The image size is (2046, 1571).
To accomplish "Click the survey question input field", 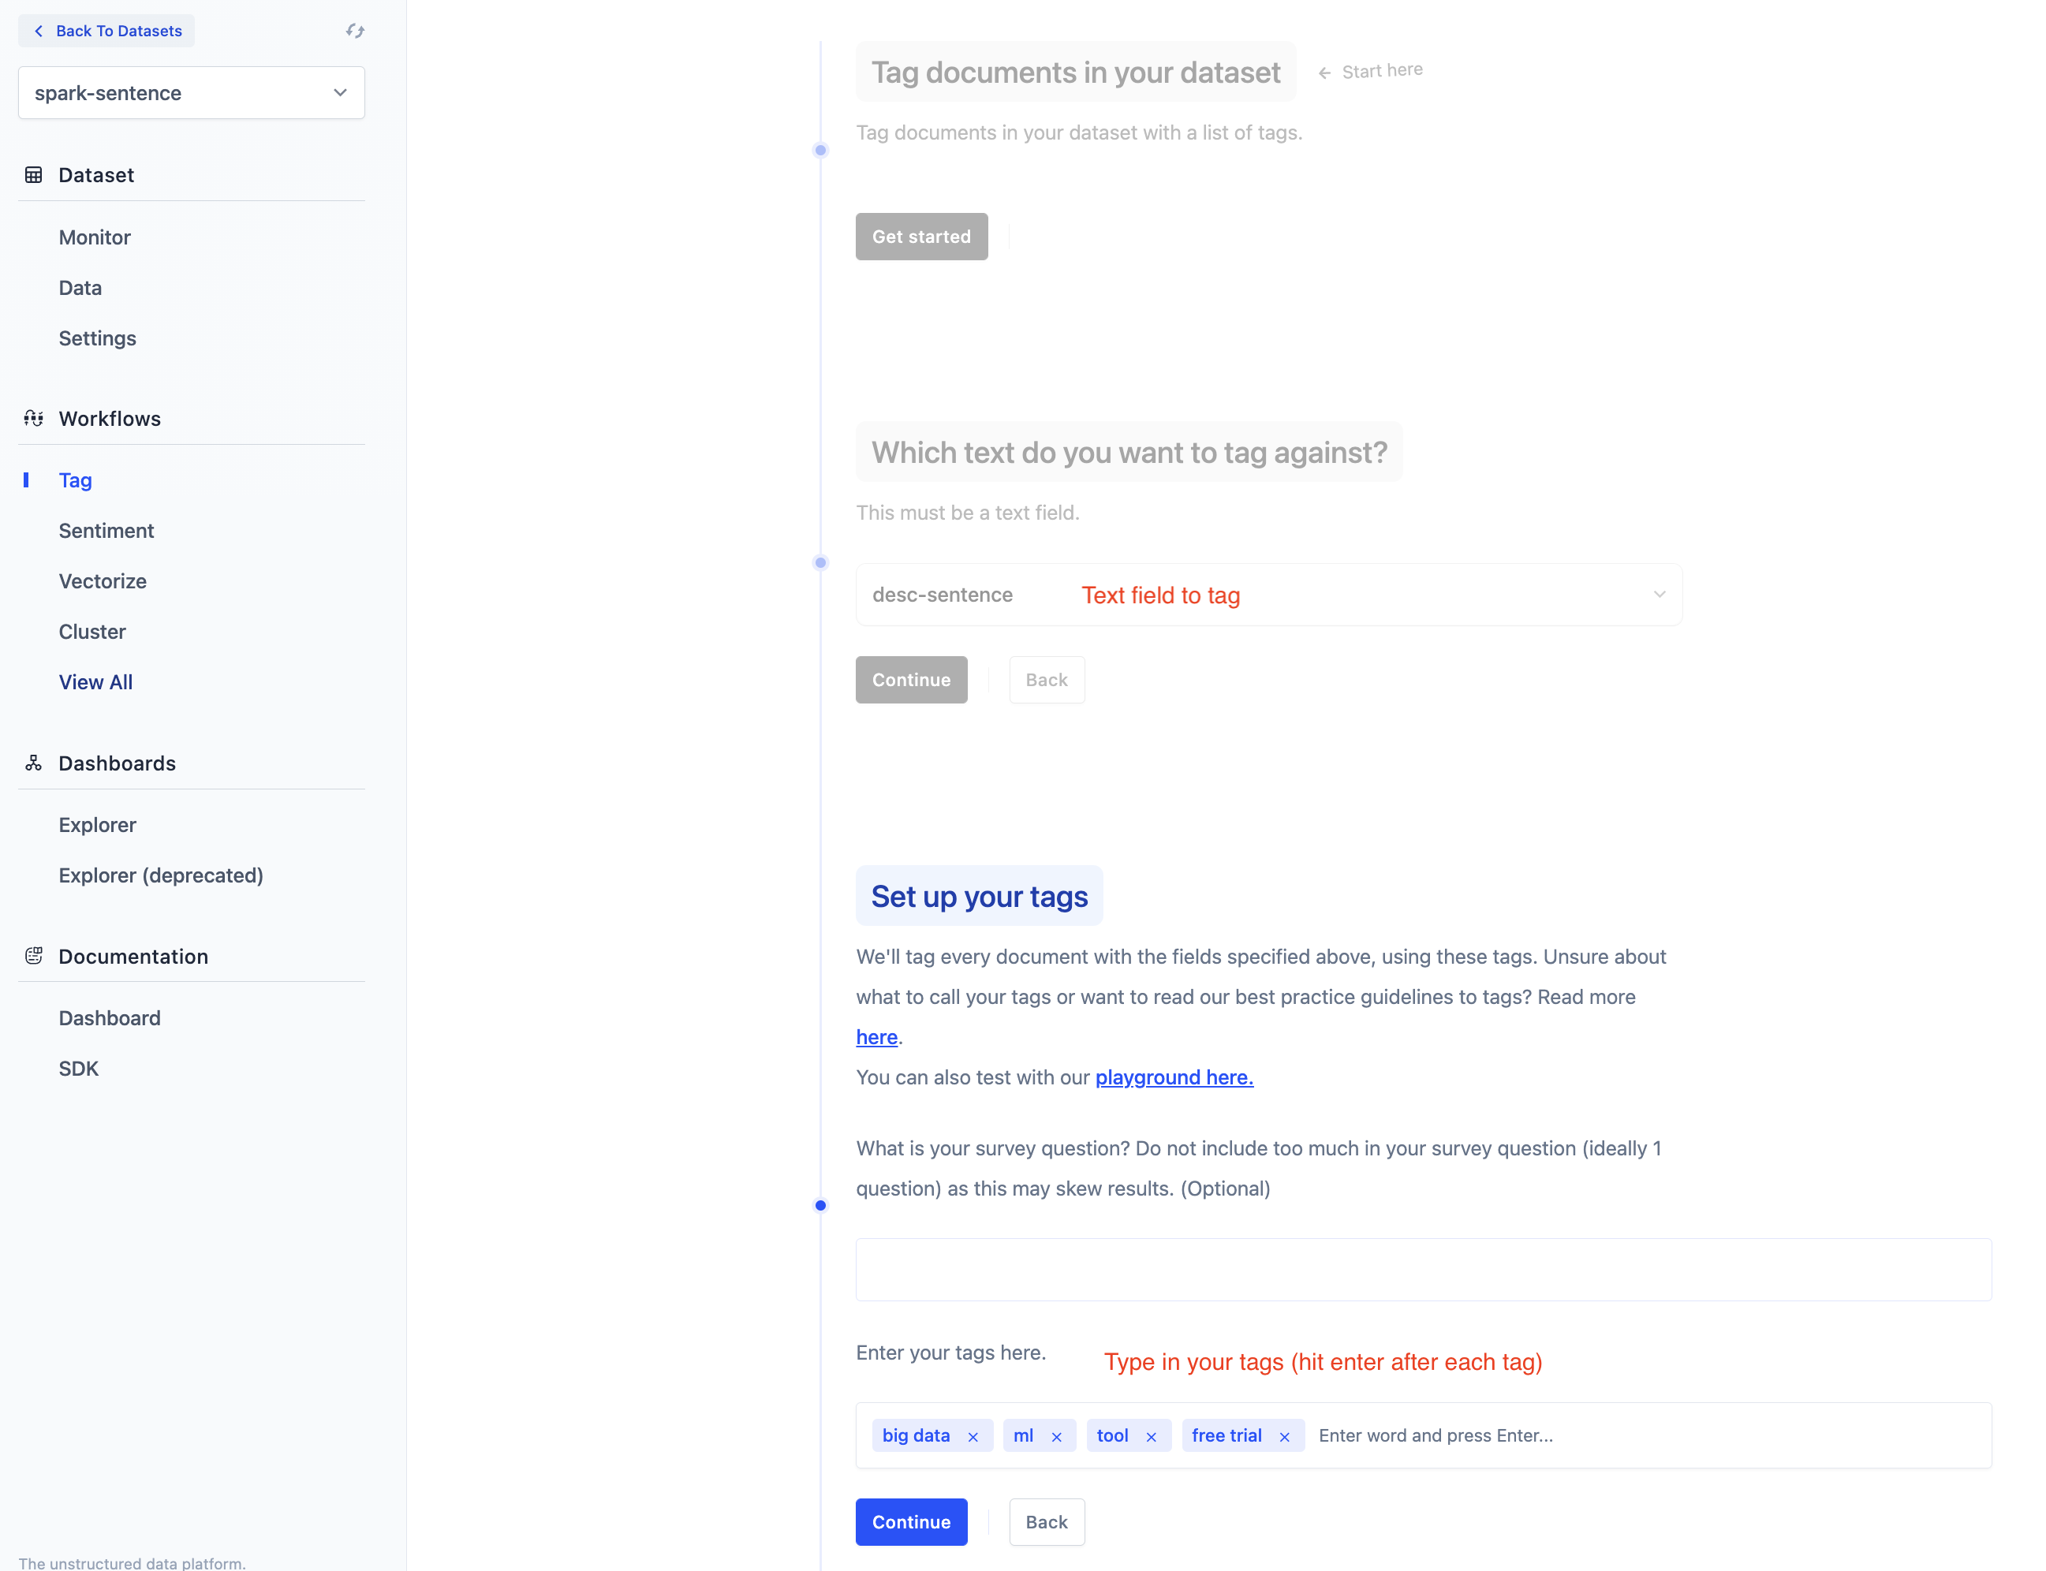I will click(1422, 1269).
